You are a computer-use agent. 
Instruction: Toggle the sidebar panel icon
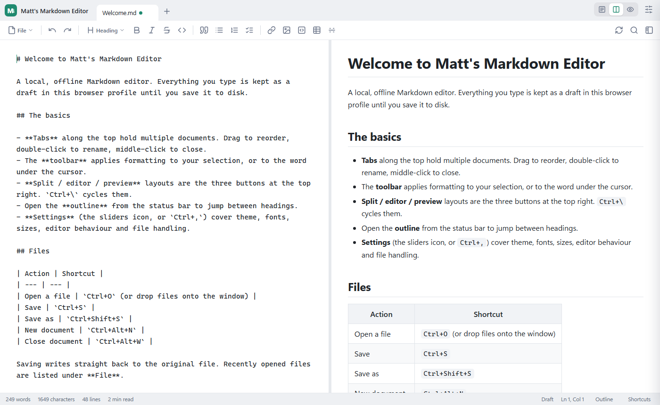pos(649,30)
